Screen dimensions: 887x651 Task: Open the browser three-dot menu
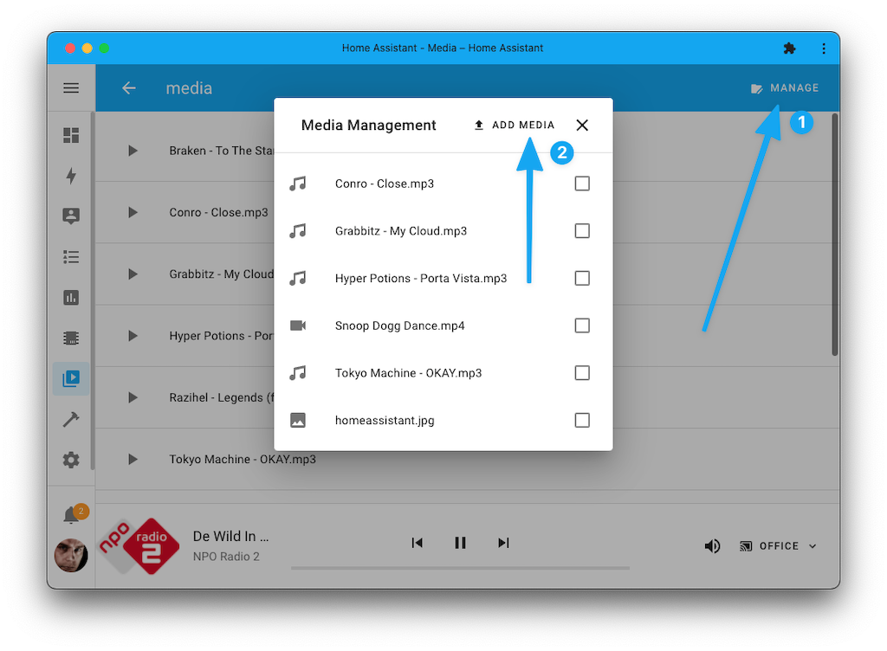[x=824, y=48]
